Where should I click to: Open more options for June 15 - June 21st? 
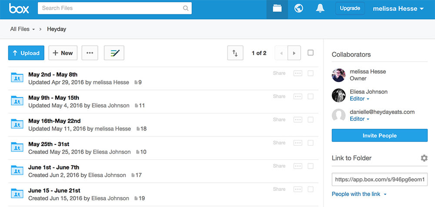tap(298, 189)
